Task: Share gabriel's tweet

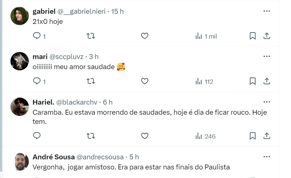Action: tap(267, 36)
